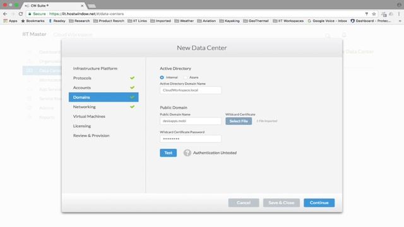Click the Continue button
This screenshot has width=404, height=227.
(x=319, y=203)
